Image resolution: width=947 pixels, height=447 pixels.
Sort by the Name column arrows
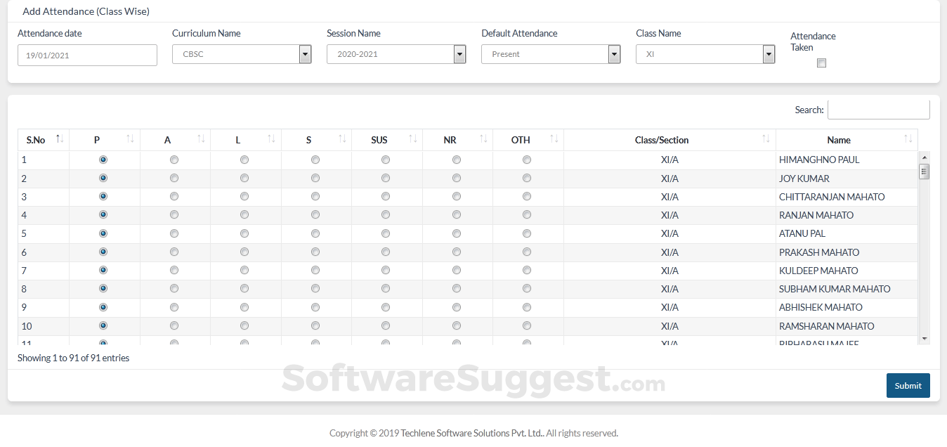coord(908,139)
